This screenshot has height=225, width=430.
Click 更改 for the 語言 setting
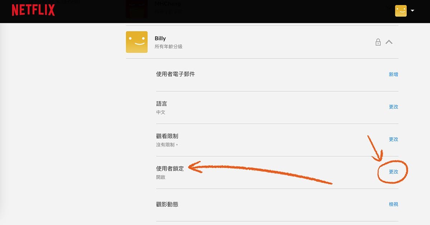pos(393,107)
